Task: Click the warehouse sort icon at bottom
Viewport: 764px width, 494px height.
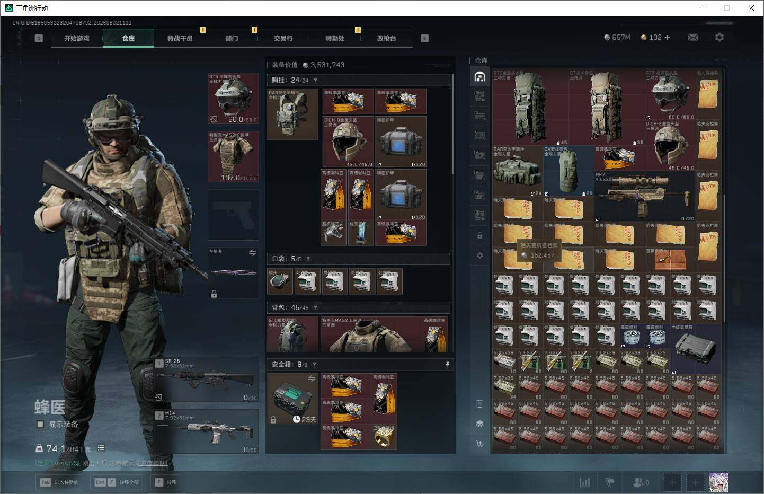Action: point(479,444)
